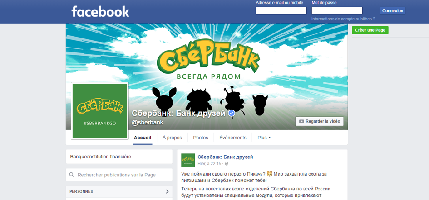Focus the Mot de passe field

[x=337, y=11]
